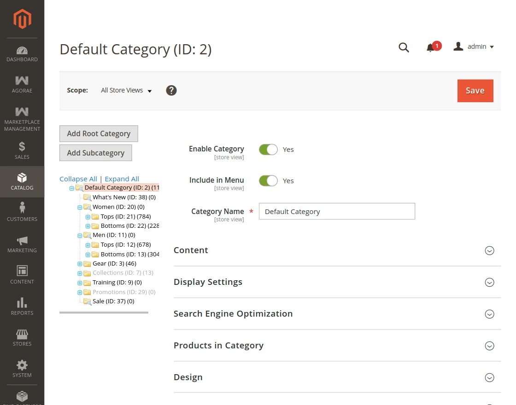Click the scope help question mark icon
Viewport: 516px width, 405px height.
[x=171, y=90]
